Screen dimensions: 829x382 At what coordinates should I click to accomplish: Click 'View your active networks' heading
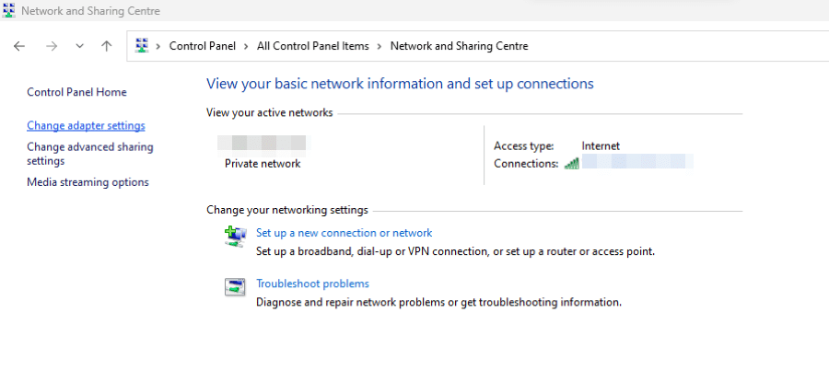tap(270, 112)
